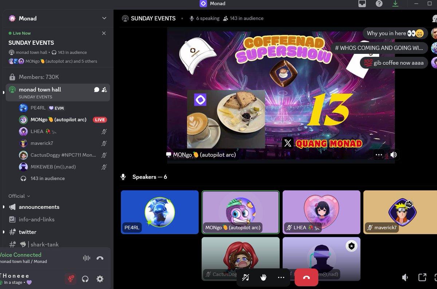Click red disconnect button in control bar
The height and width of the screenshot is (289, 437).
[x=306, y=277]
